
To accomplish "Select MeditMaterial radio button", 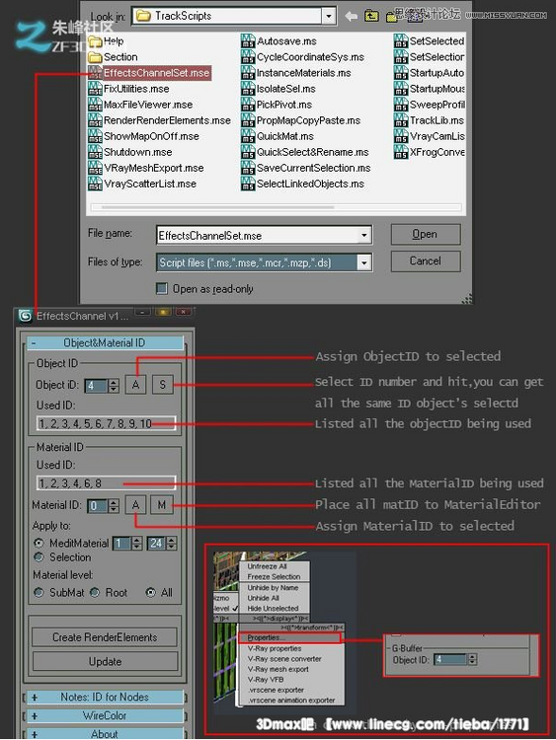I will (40, 543).
